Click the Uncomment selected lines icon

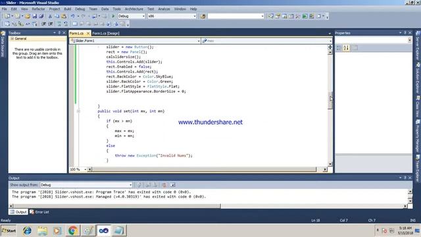point(66,24)
